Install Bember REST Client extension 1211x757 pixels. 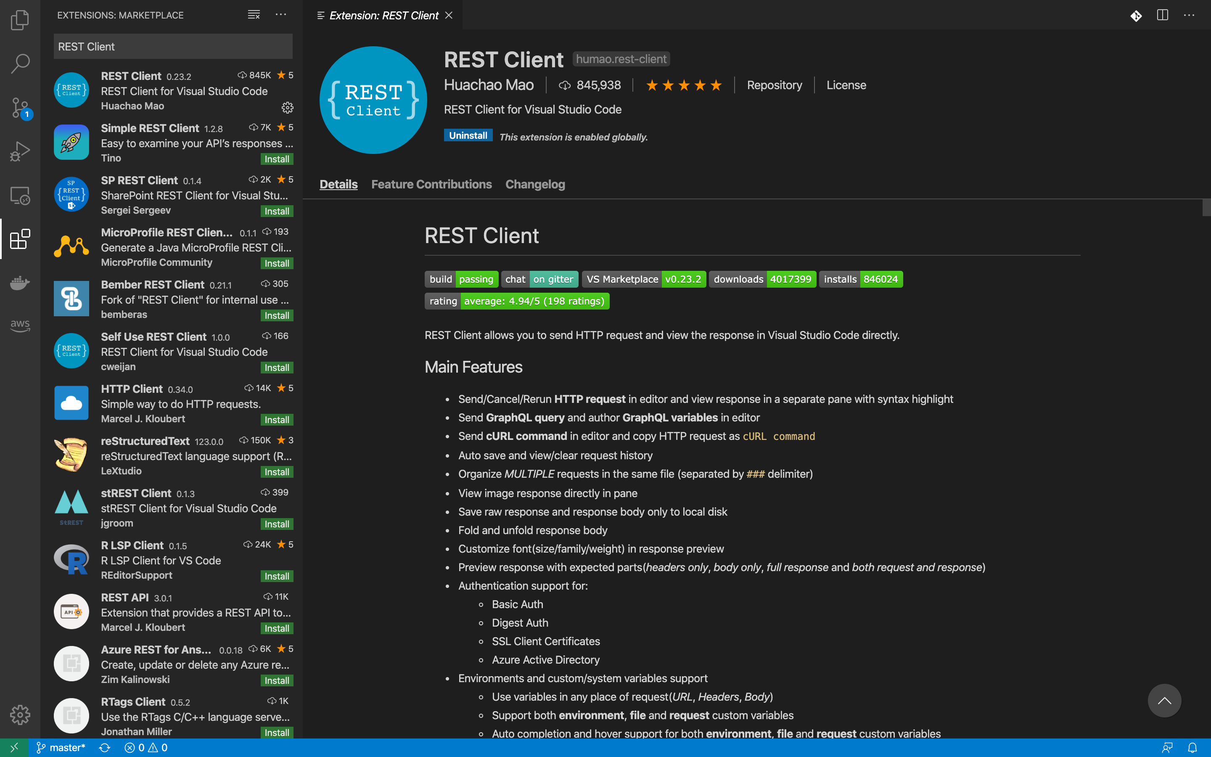pyautogui.click(x=277, y=315)
